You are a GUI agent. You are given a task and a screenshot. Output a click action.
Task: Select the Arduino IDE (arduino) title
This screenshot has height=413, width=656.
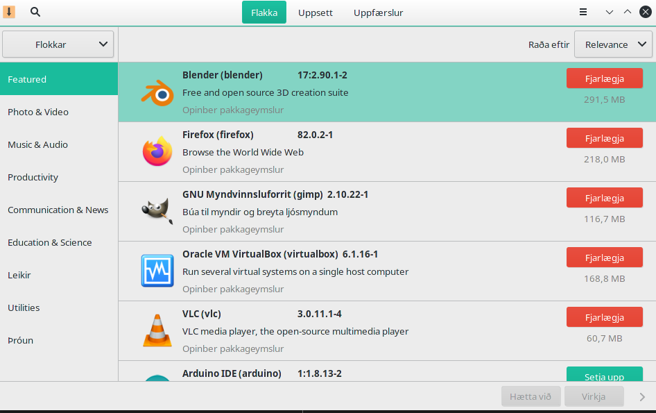232,373
